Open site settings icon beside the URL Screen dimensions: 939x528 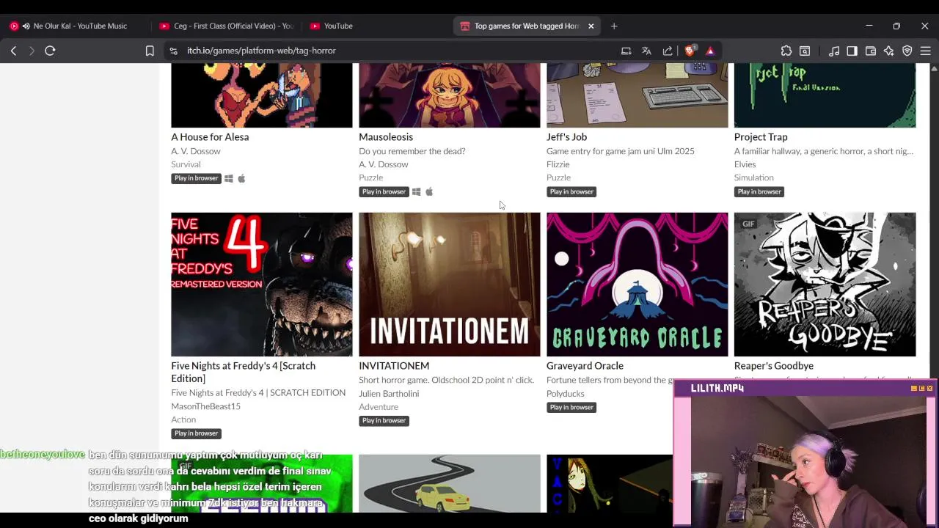click(x=173, y=51)
